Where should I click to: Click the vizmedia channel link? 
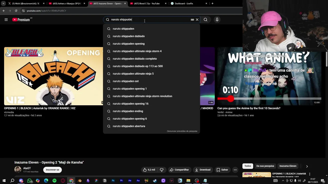[x=9, y=112]
